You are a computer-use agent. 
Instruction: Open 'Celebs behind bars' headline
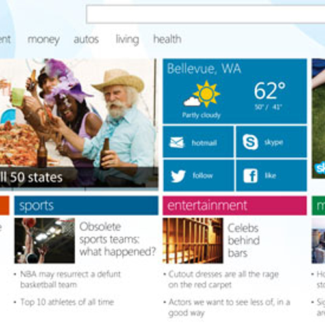click(244, 240)
